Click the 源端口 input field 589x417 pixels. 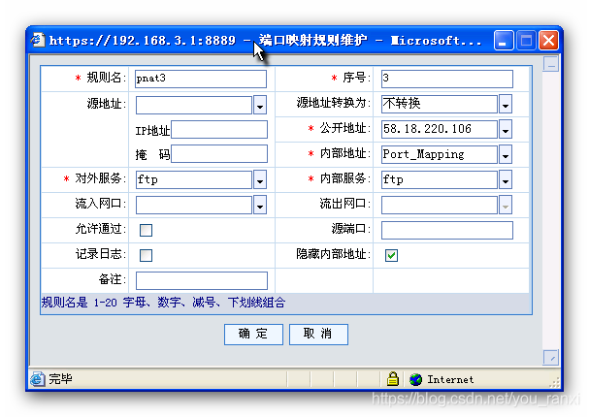tap(446, 230)
